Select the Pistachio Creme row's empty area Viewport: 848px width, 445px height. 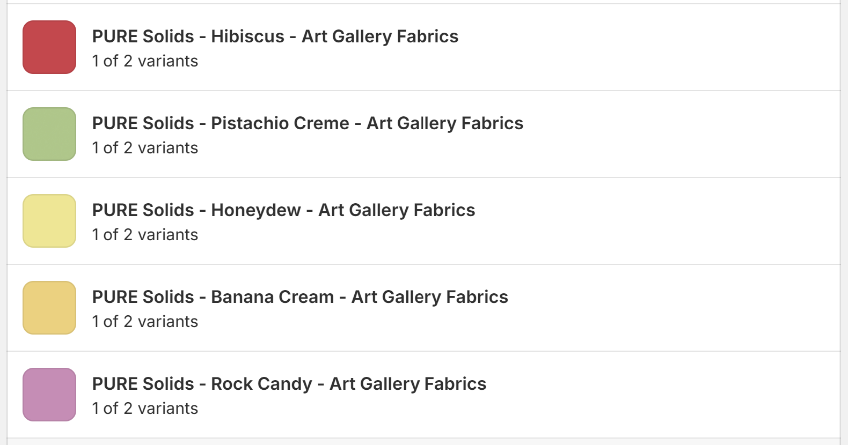(671, 134)
